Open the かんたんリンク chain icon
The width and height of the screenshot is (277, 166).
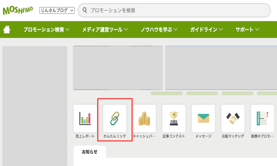coord(115,118)
